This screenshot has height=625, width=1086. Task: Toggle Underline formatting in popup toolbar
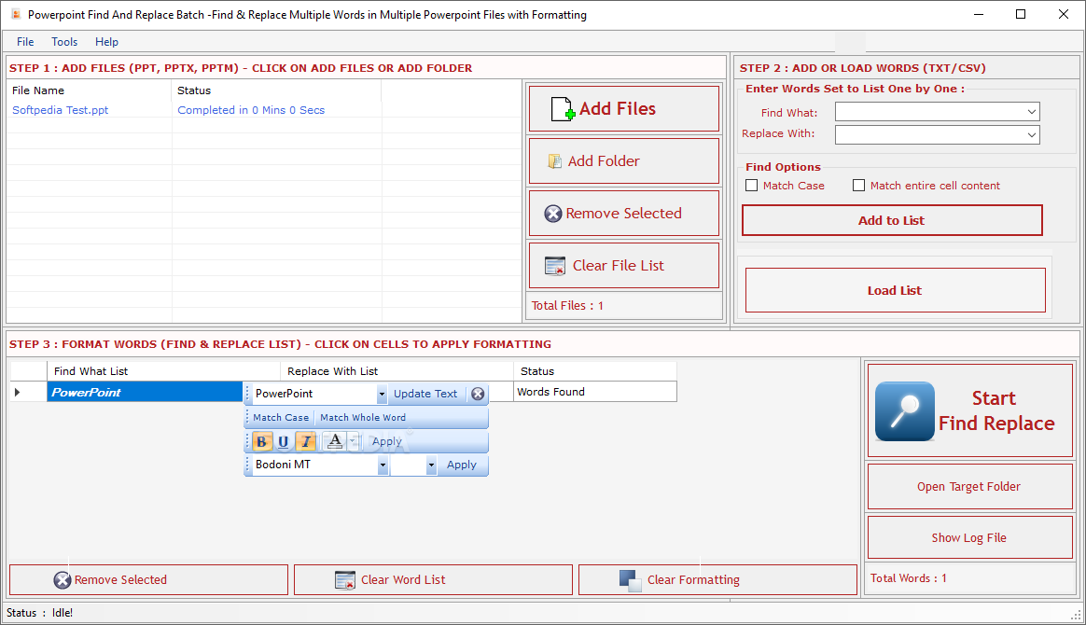[x=284, y=441]
